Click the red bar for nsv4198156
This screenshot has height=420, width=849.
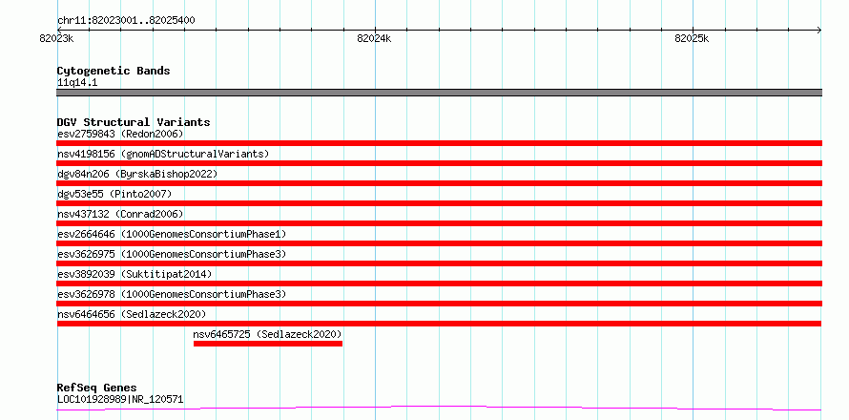point(439,163)
